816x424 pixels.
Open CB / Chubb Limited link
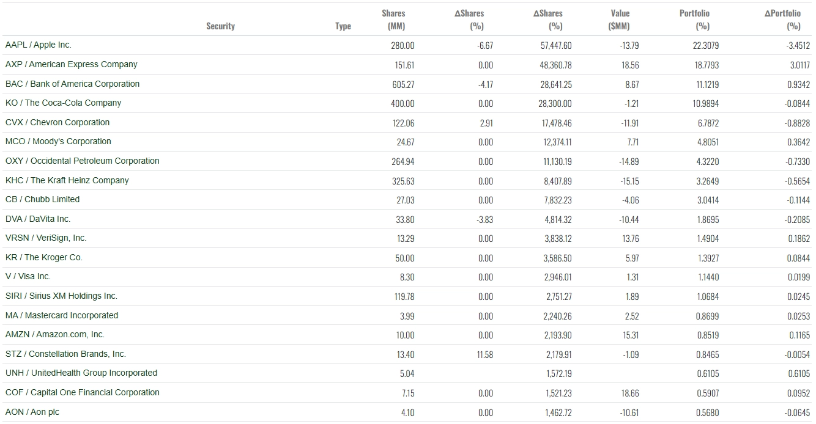(x=43, y=199)
